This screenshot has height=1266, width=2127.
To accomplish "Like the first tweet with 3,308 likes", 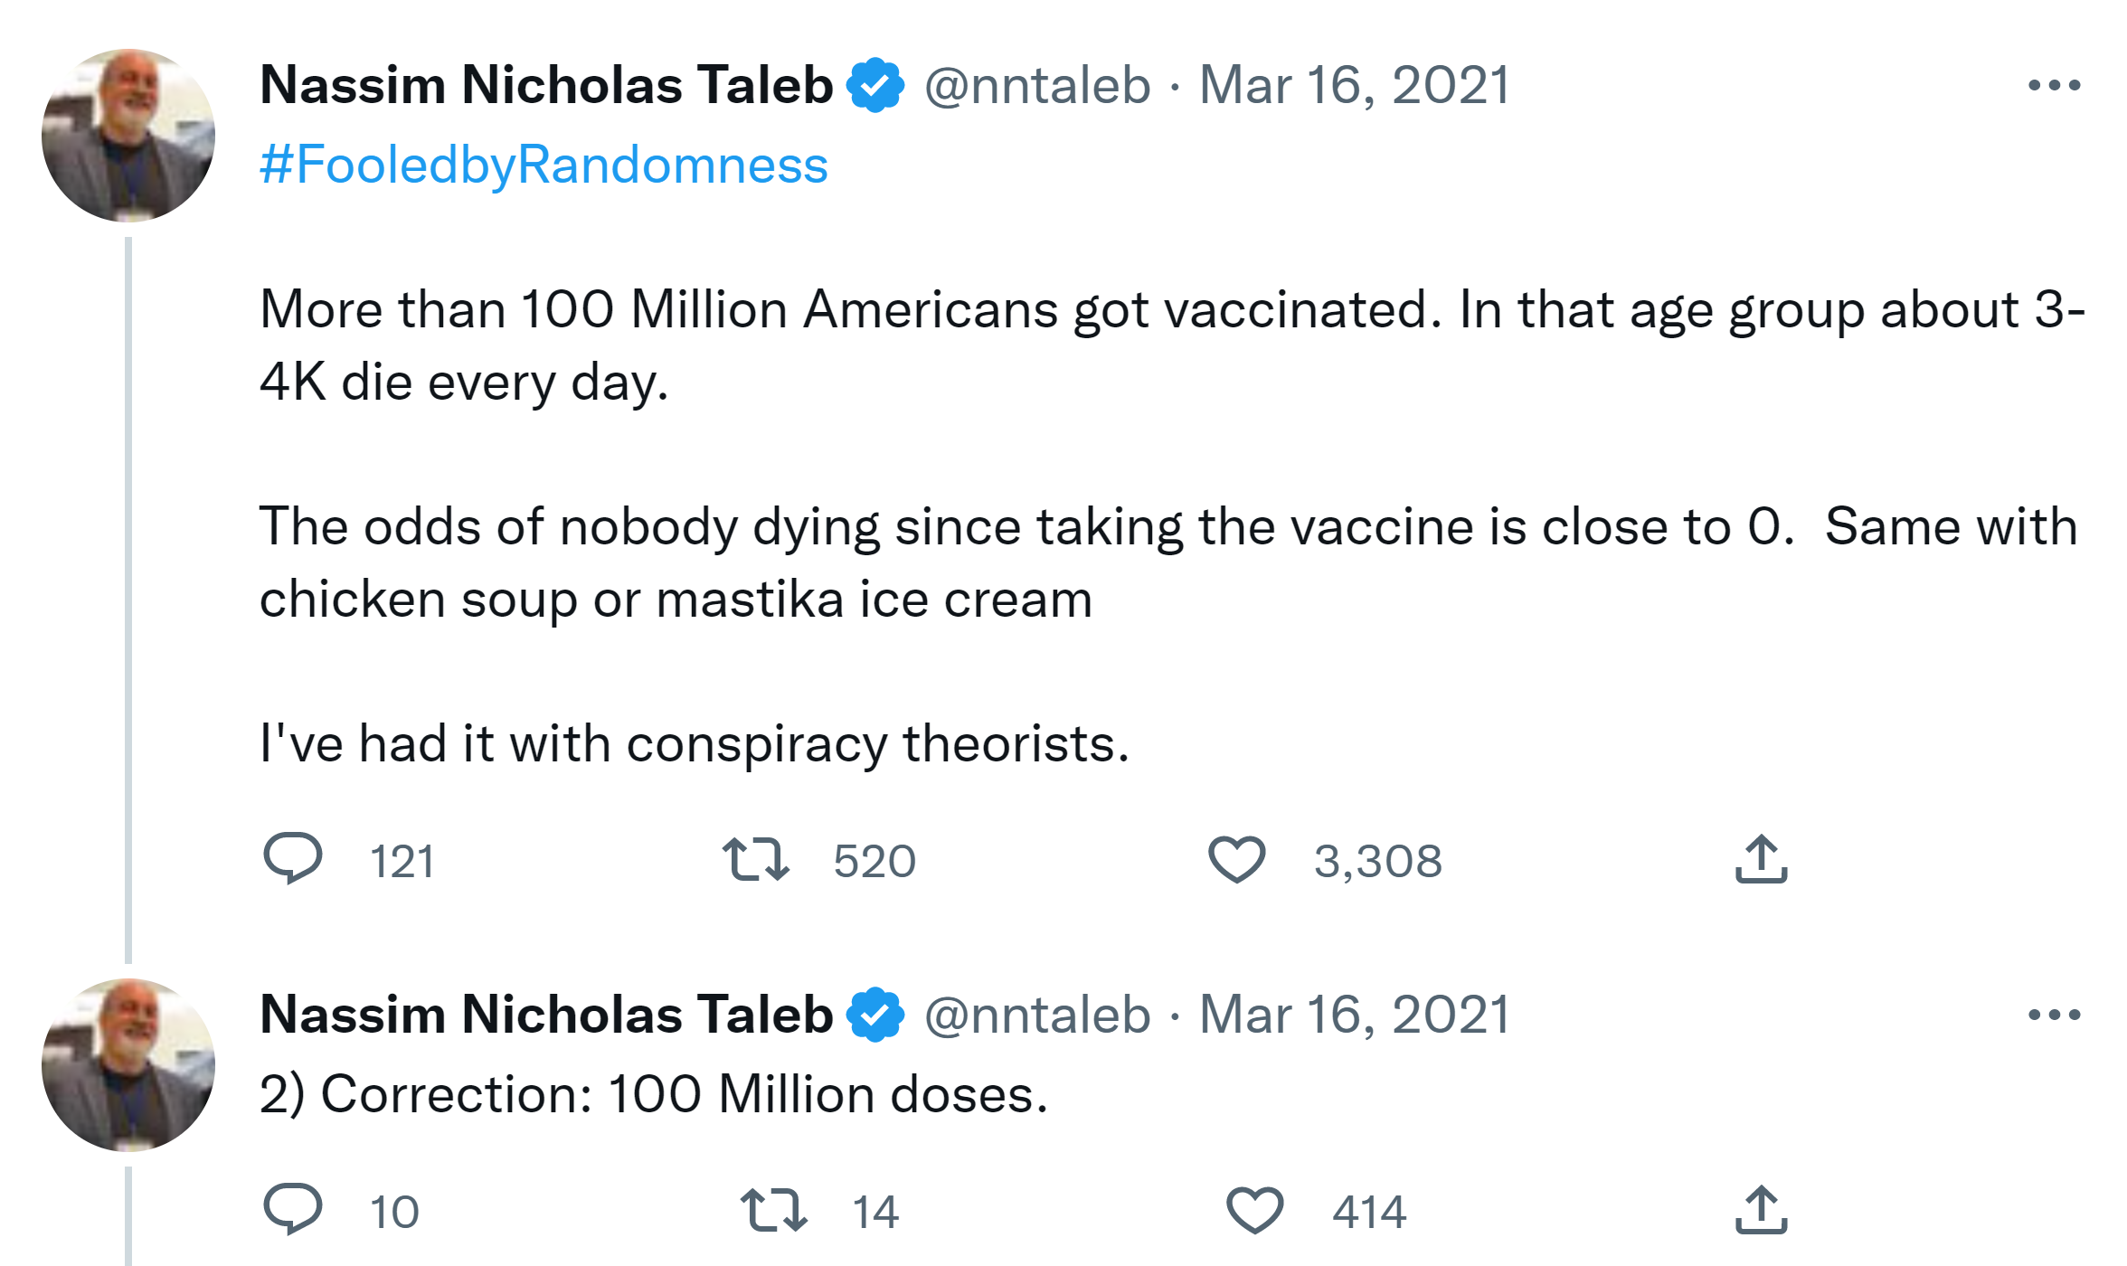I will (x=1236, y=859).
